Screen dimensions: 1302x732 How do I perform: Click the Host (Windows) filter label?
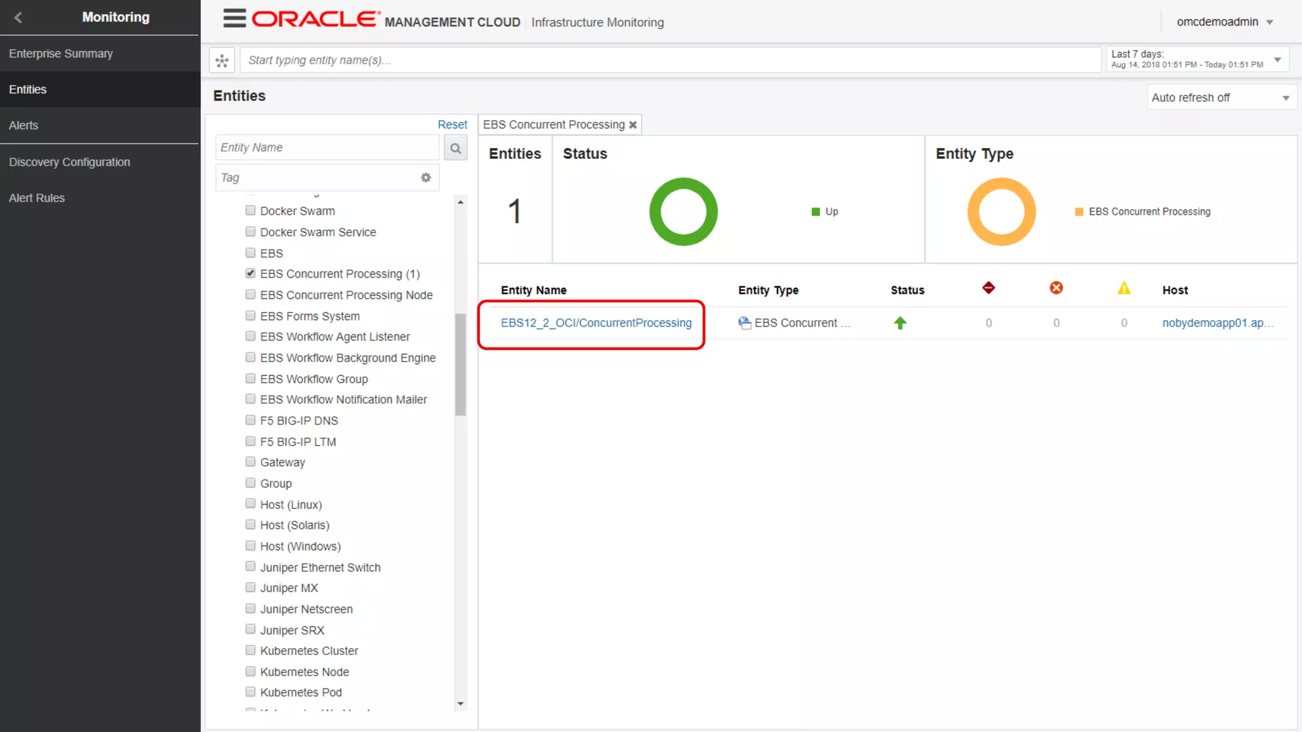click(x=300, y=546)
